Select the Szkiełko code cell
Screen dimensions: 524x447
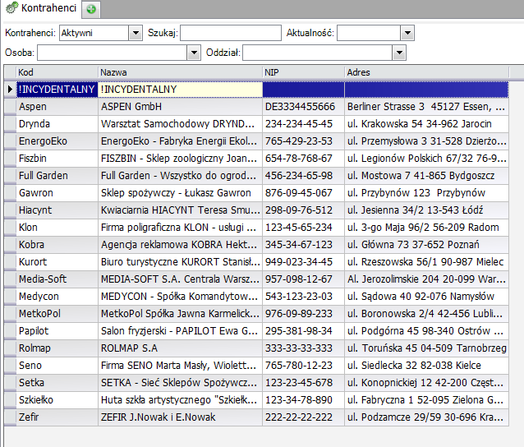57,400
